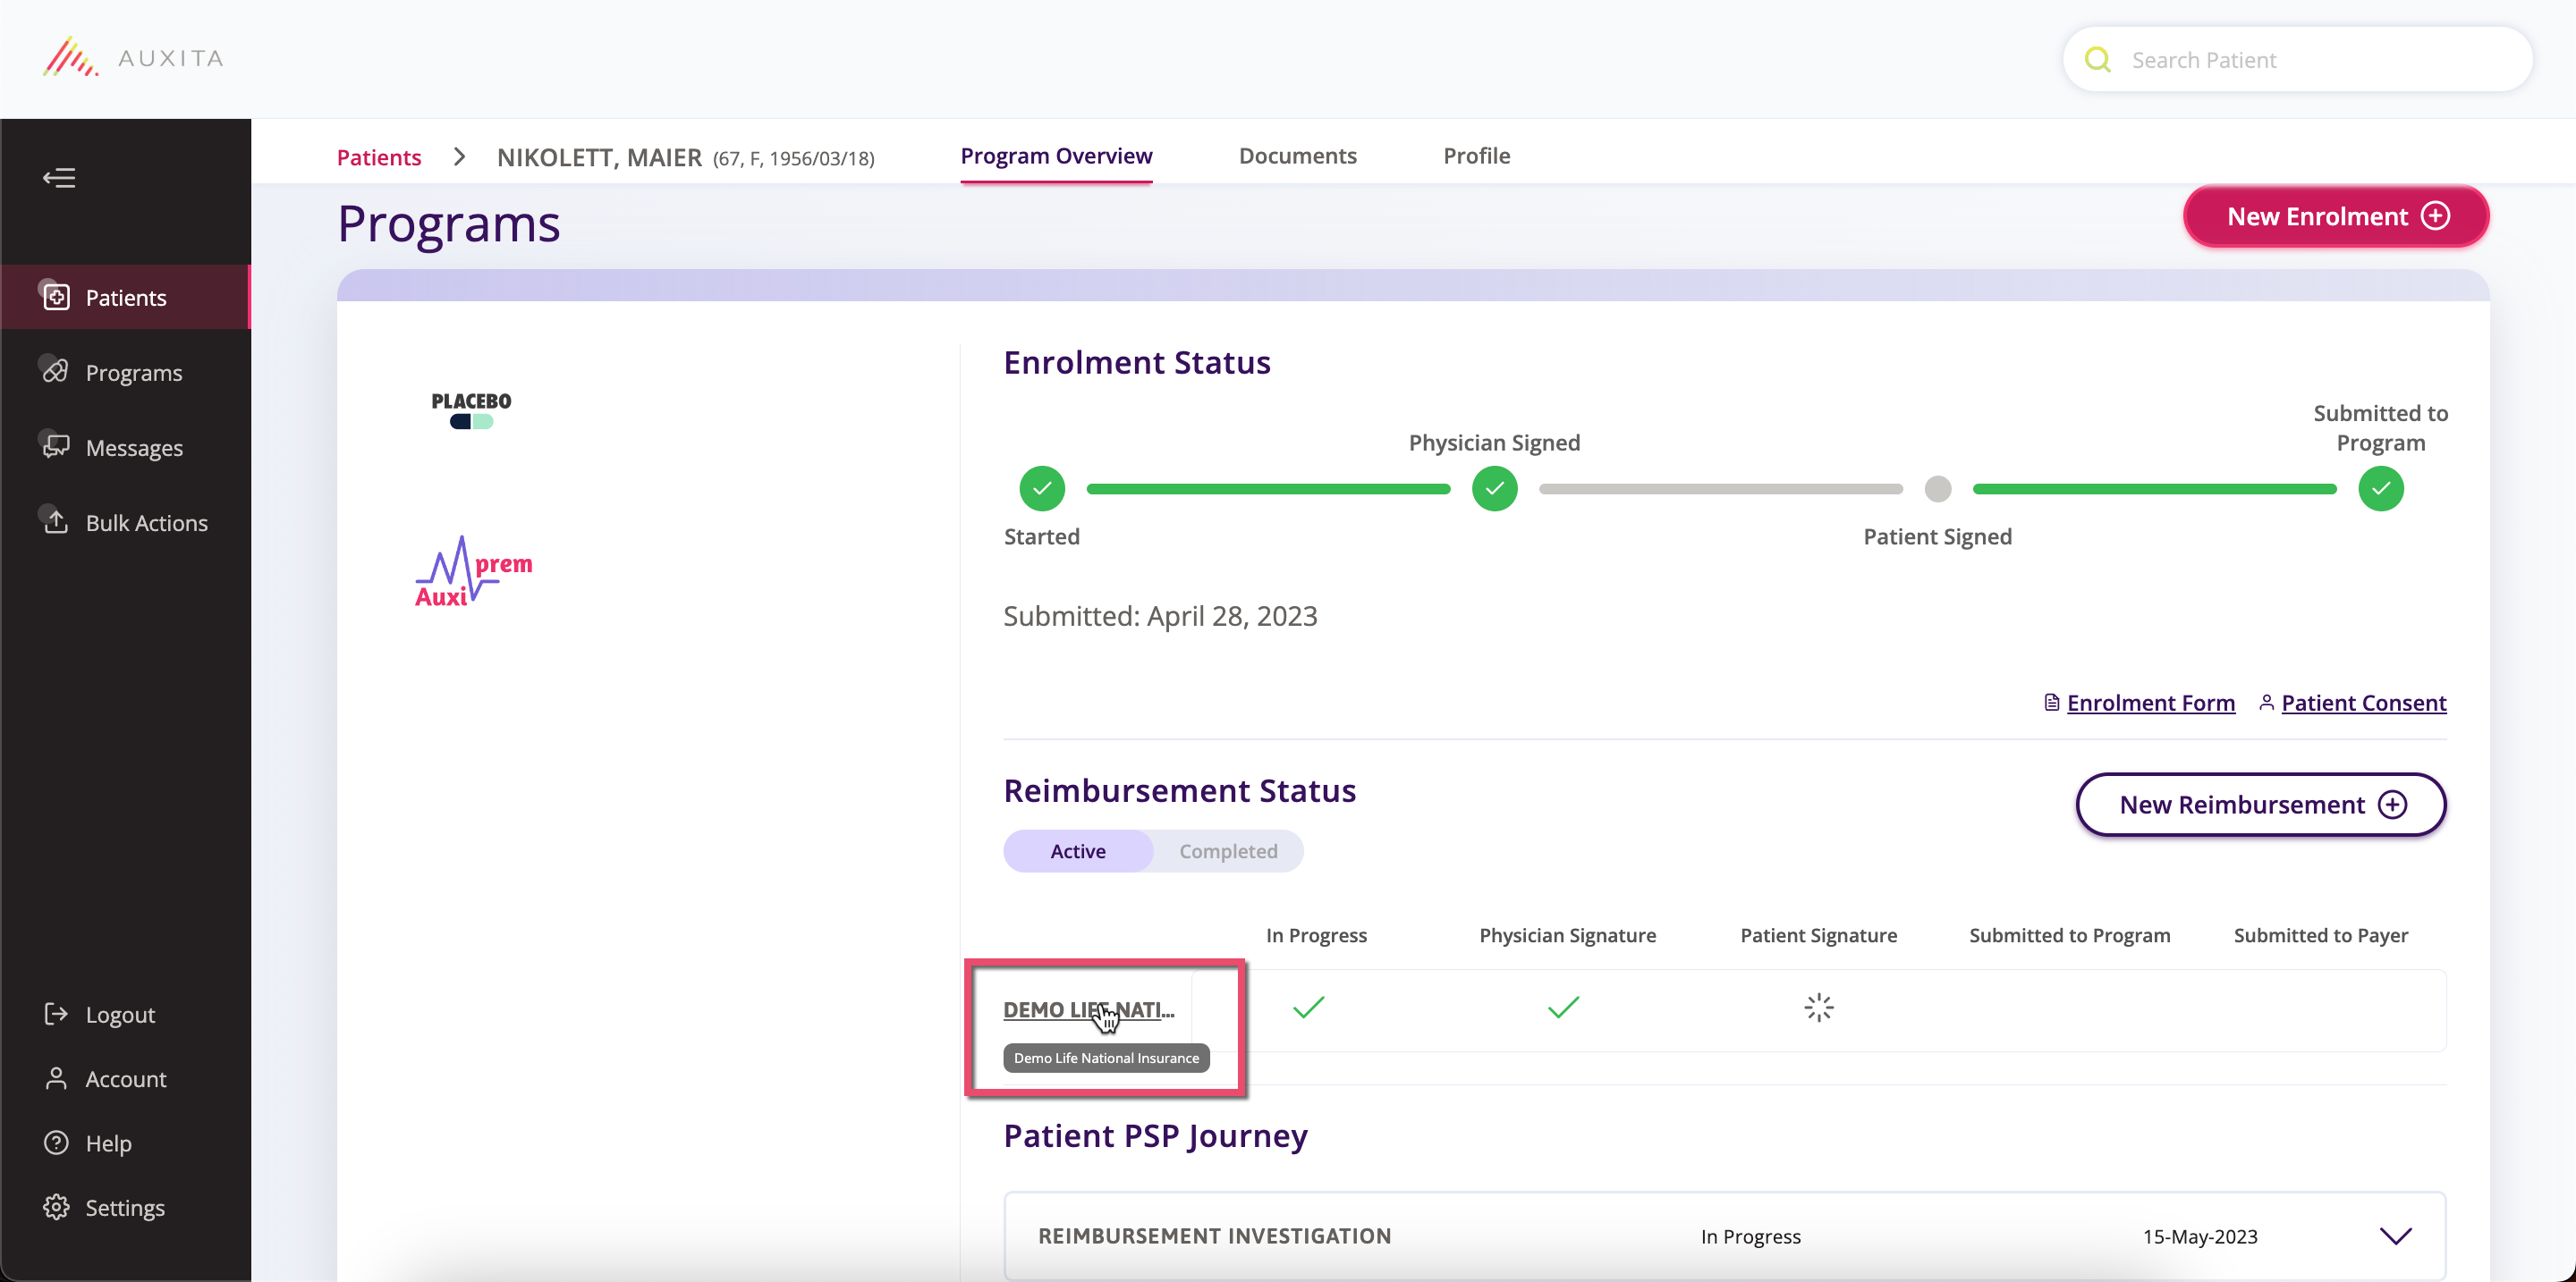The image size is (2576, 1282).
Task: Click the Logout icon
Action: (56, 1013)
